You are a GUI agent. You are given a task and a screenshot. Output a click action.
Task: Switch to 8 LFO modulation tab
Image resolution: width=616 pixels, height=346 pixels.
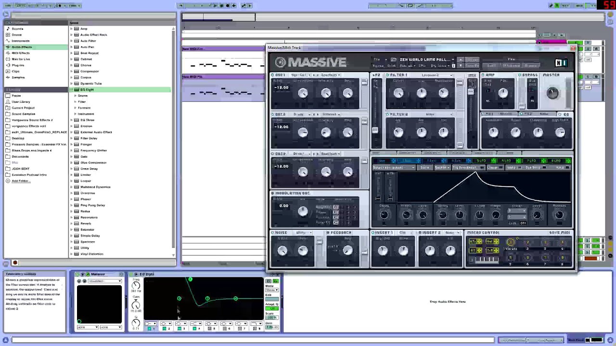[560, 161]
